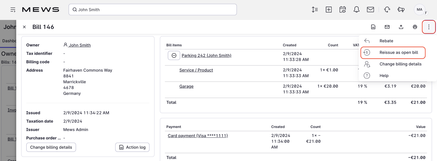Open the three-dot more options menu
This screenshot has width=437, height=161.
[x=429, y=27]
